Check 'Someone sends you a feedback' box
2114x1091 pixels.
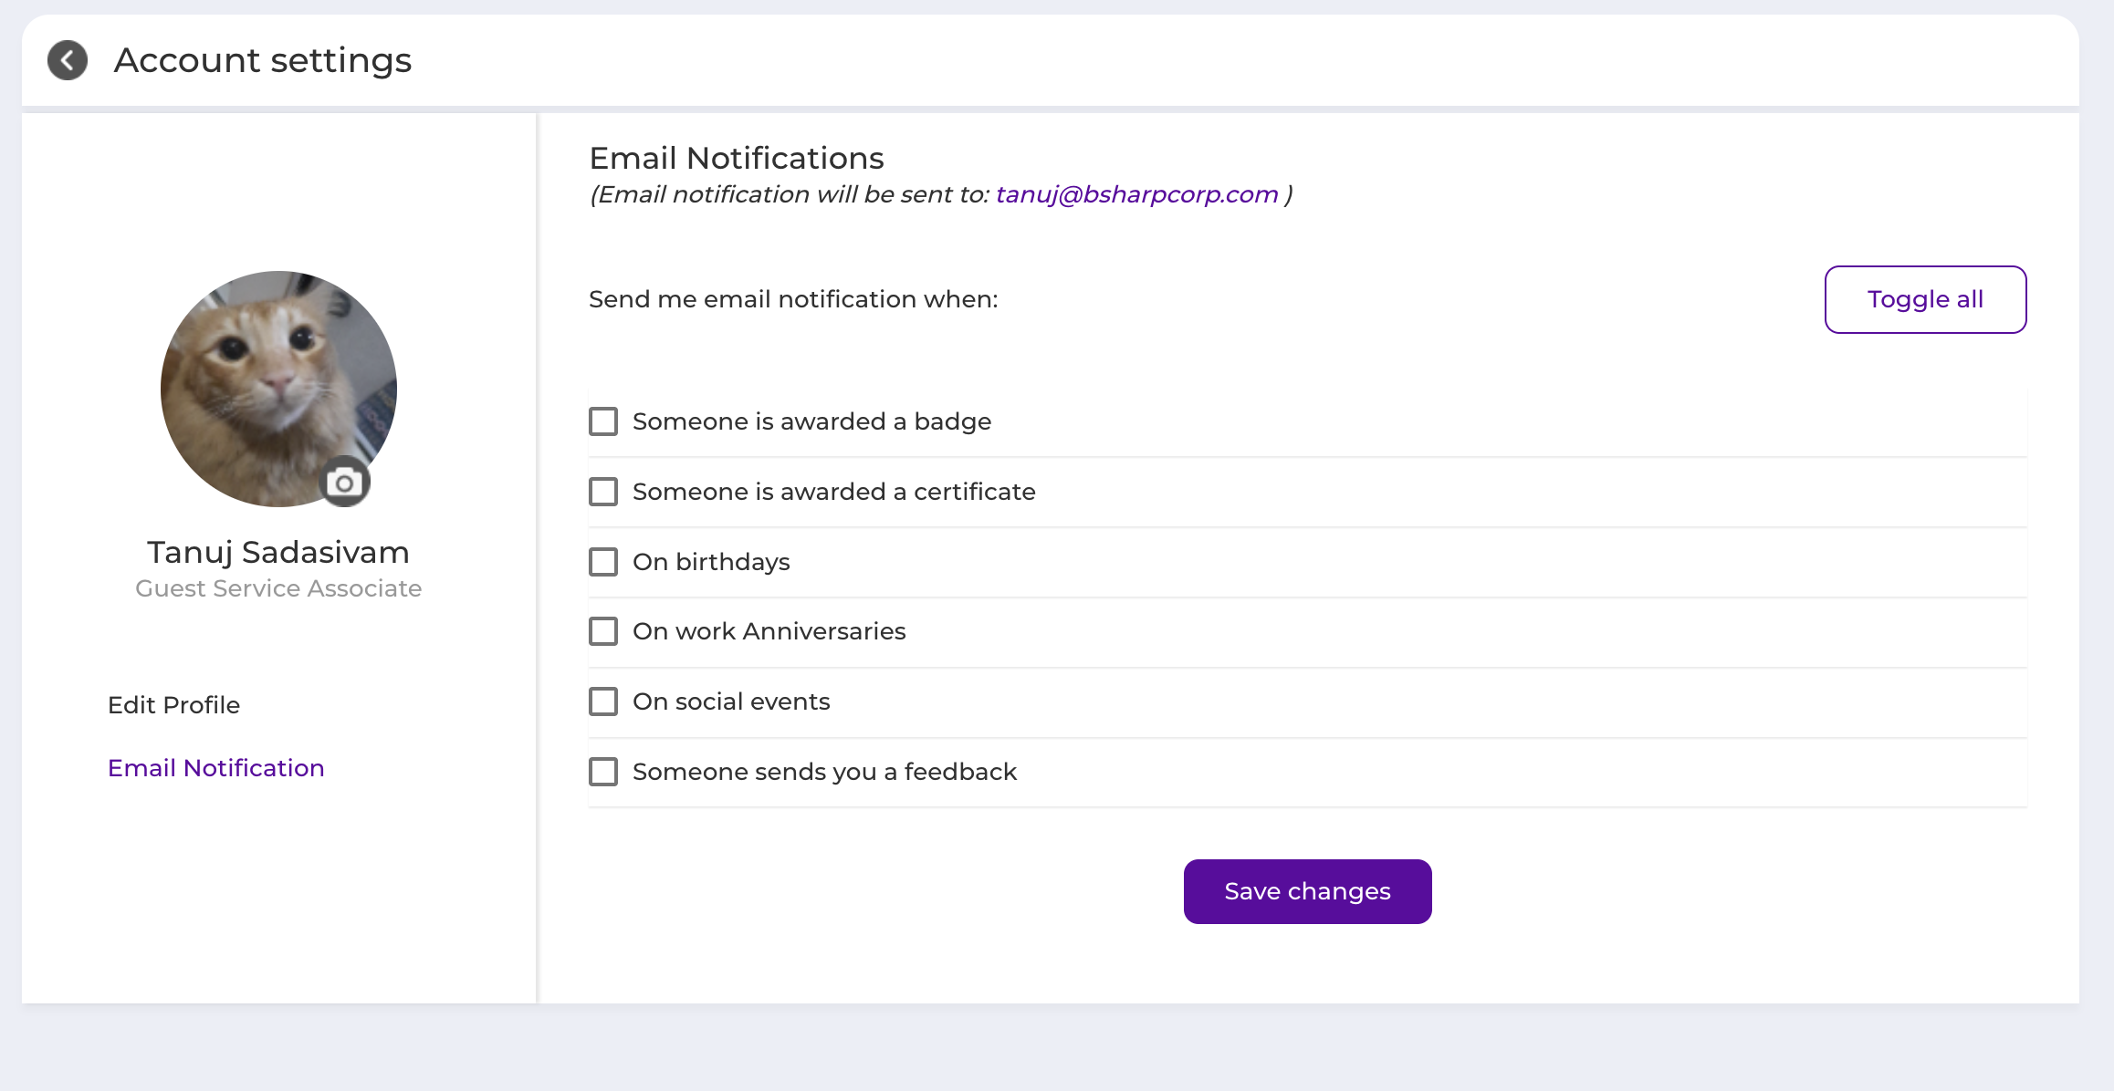pyautogui.click(x=603, y=772)
